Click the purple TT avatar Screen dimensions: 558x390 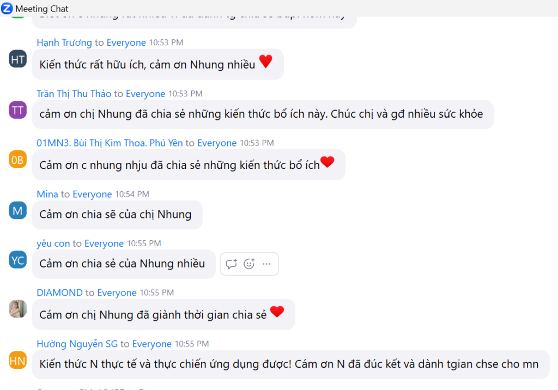[18, 110]
